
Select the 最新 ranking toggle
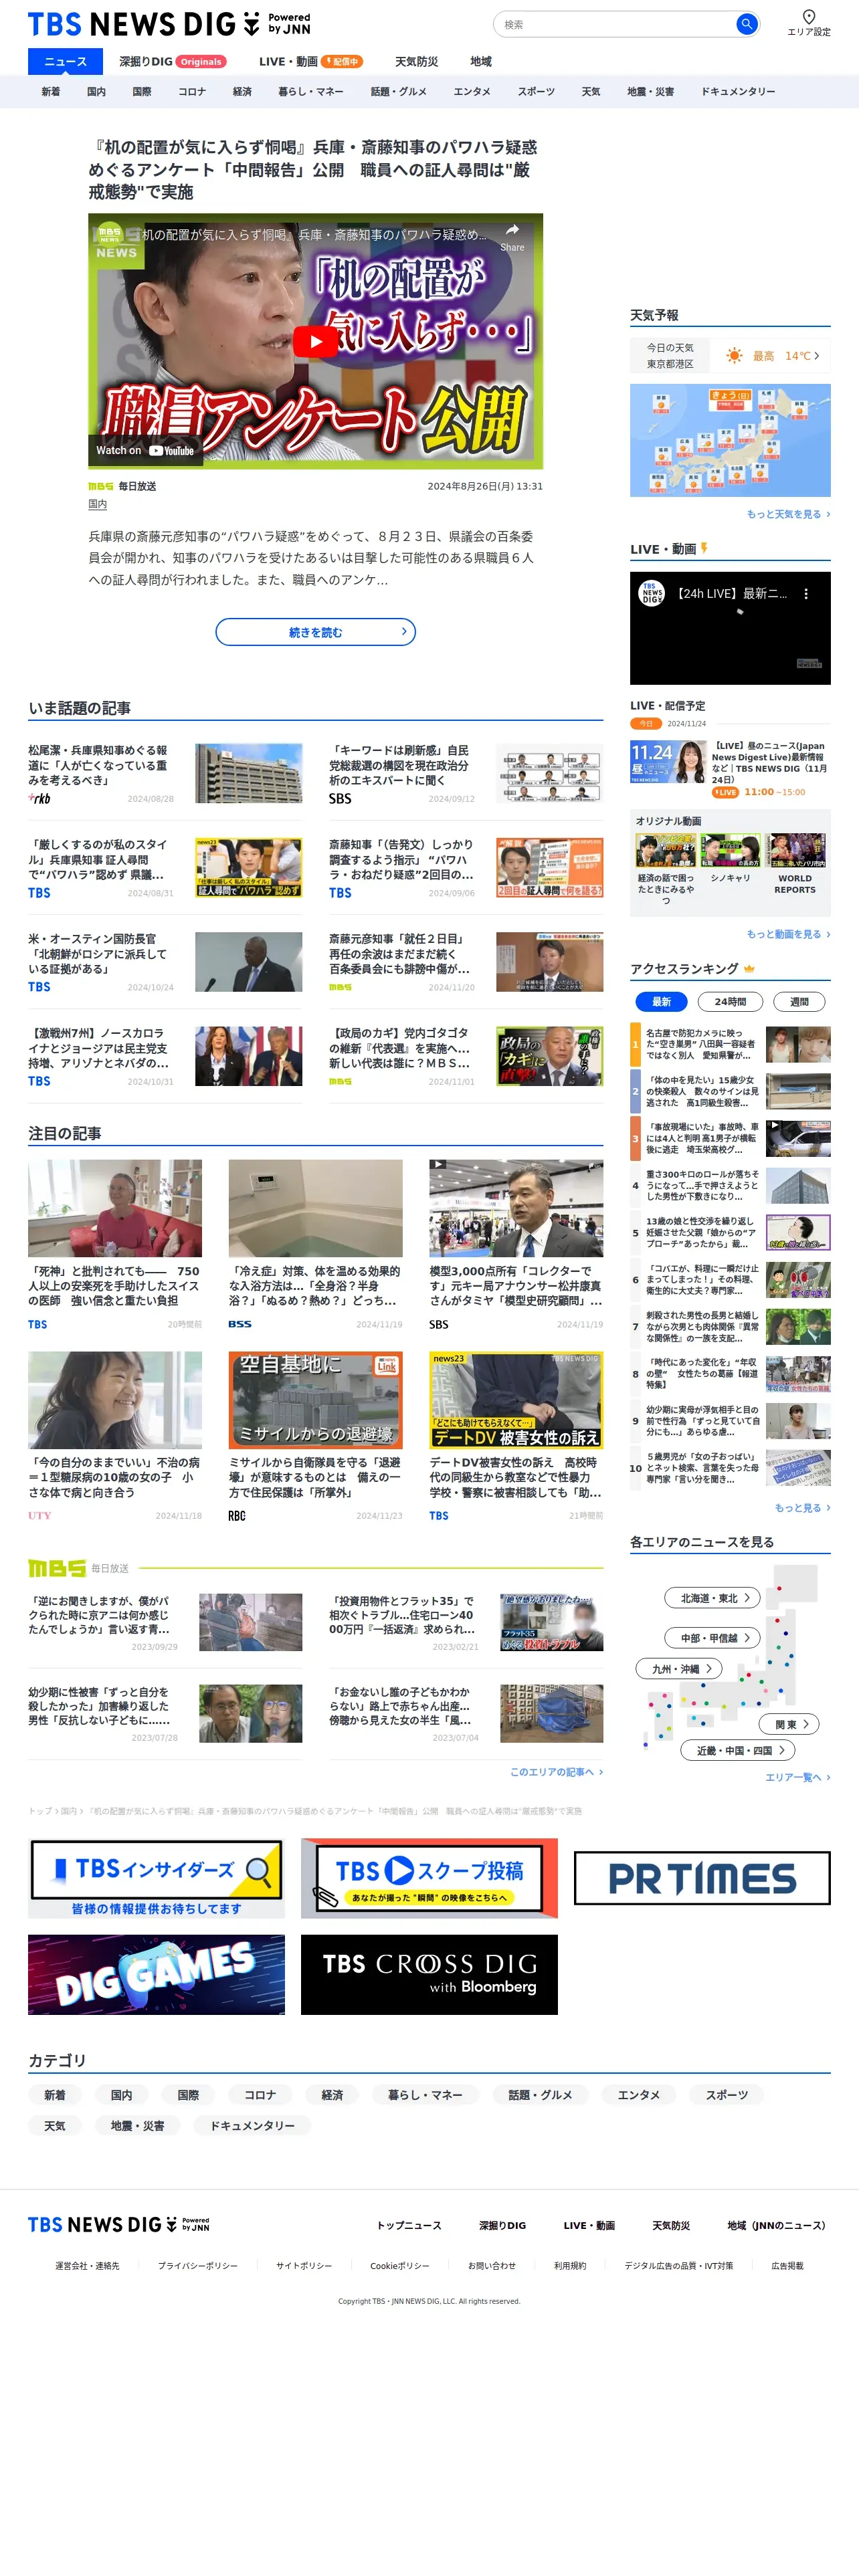click(x=661, y=1001)
